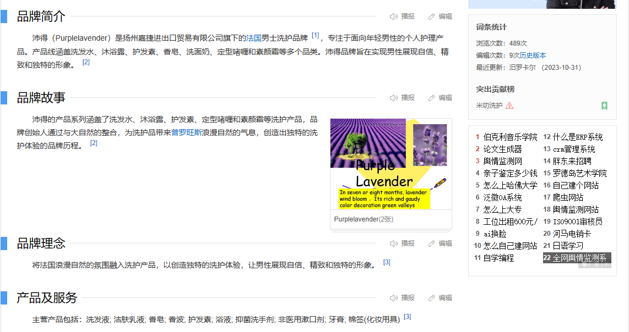The height and width of the screenshot is (332, 629).
Task: Play audio broadcast for 品牌理念 section
Action: (x=403, y=244)
